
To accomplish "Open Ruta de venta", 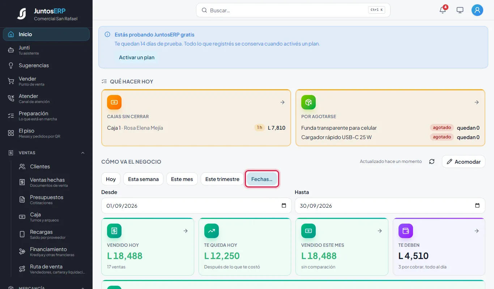I will 52,269.
